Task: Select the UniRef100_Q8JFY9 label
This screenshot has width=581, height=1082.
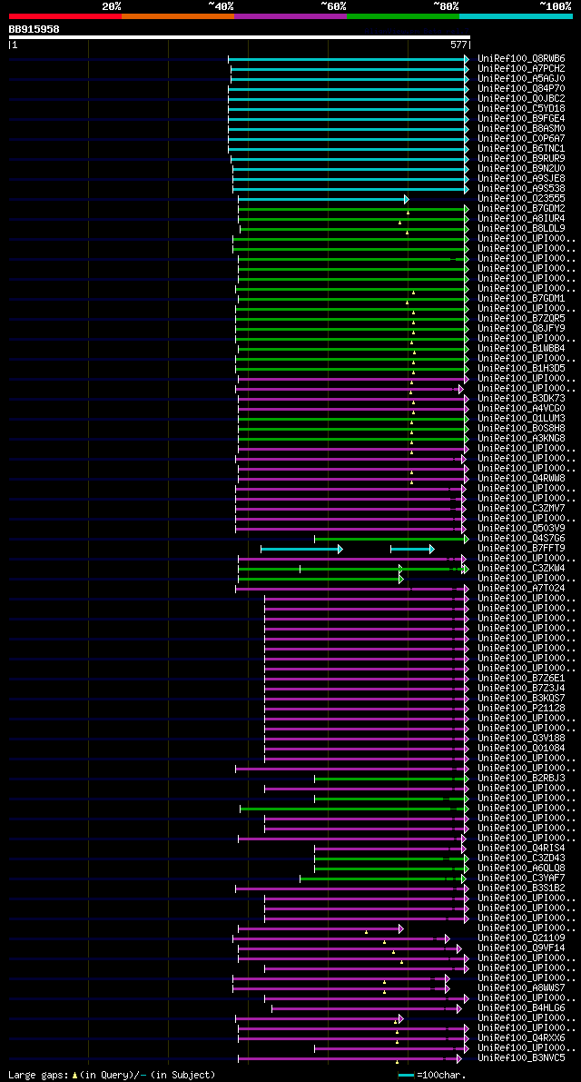Action: 521,329
